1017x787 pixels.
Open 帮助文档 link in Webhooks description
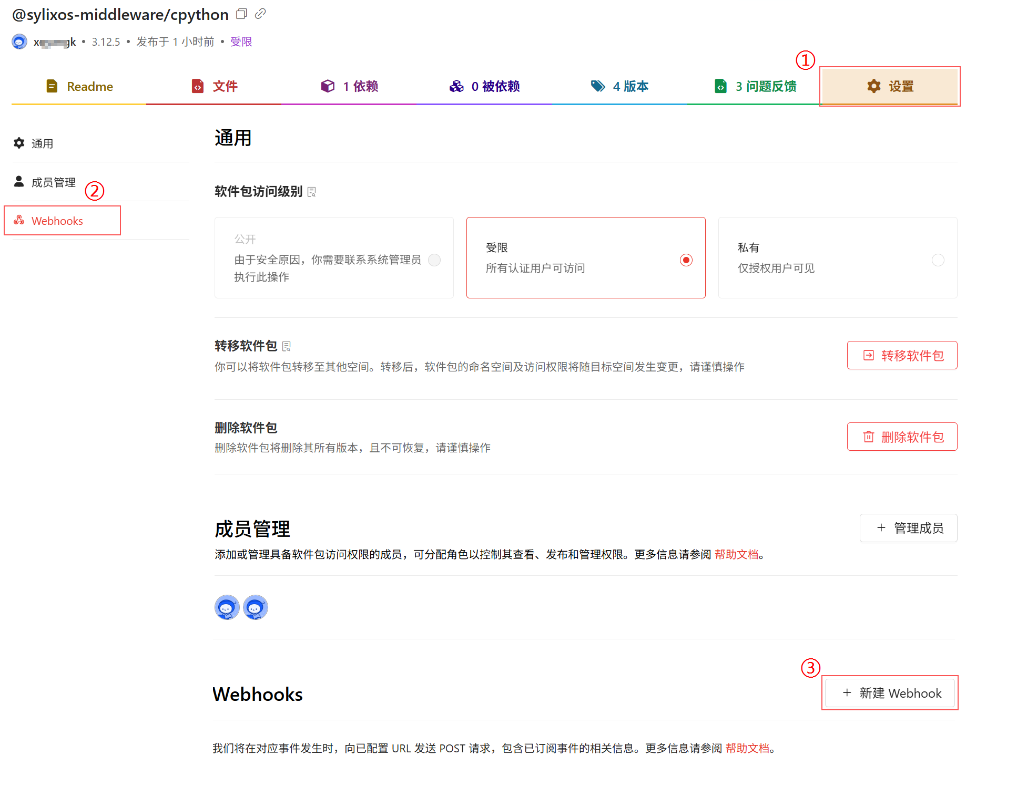coord(747,748)
